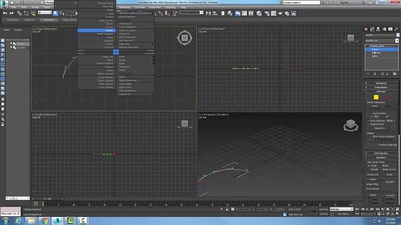Switch to the Utilities command panel tab

397,29
